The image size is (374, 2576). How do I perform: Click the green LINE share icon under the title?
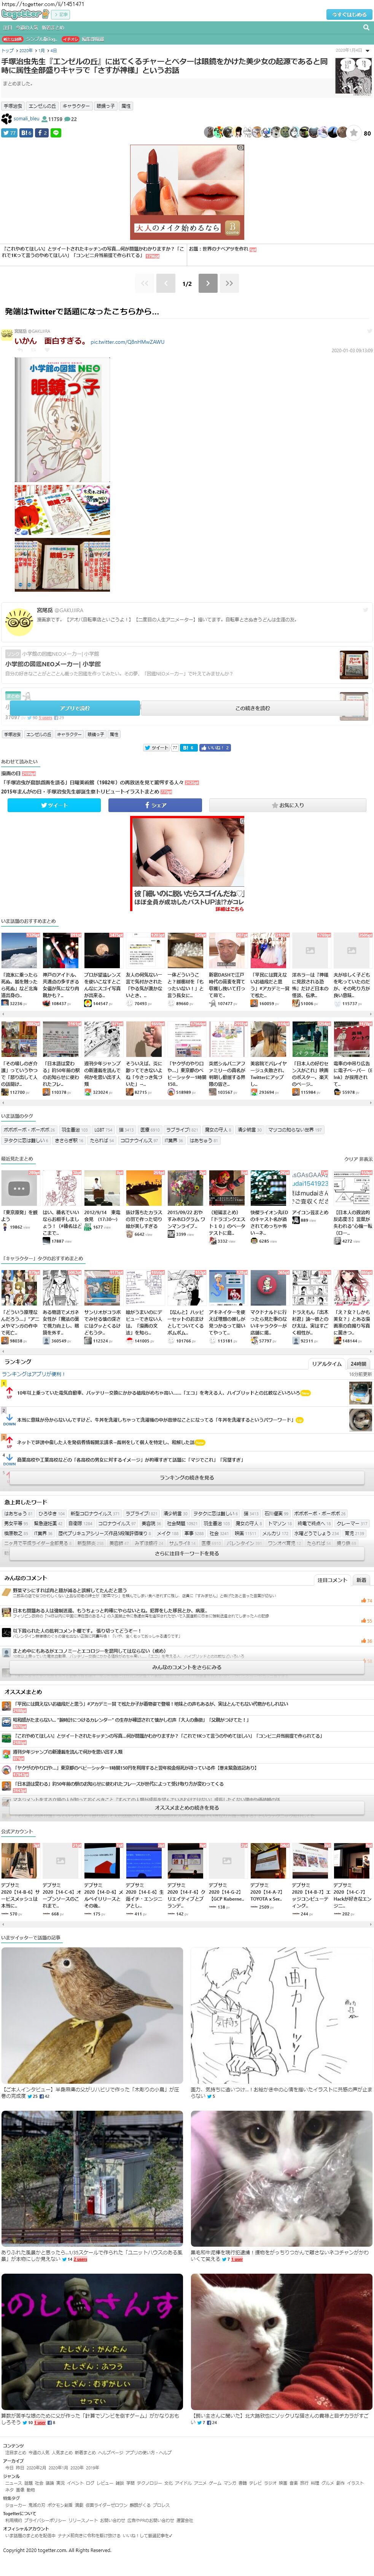point(56,132)
